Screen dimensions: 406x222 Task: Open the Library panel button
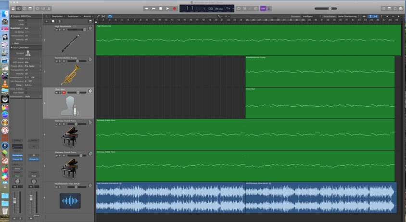coord(13,9)
